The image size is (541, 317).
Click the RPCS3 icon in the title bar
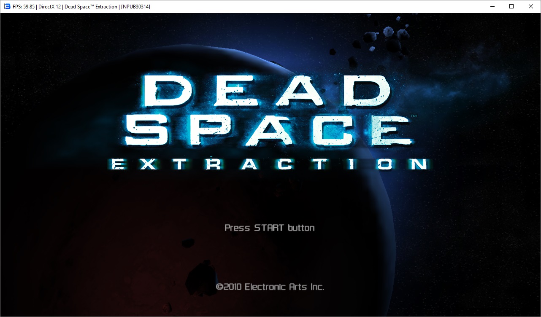[6, 6]
